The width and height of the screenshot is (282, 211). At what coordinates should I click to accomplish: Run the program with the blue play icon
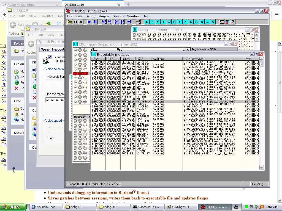[x=90, y=22]
